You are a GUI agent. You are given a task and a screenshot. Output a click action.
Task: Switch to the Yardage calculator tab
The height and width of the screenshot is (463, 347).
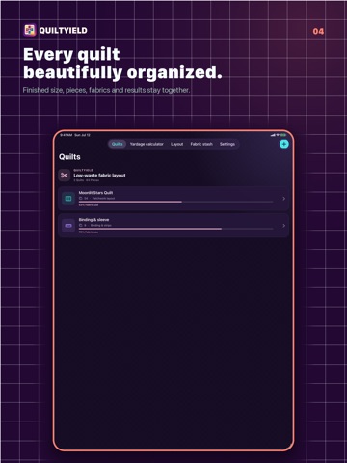point(147,144)
